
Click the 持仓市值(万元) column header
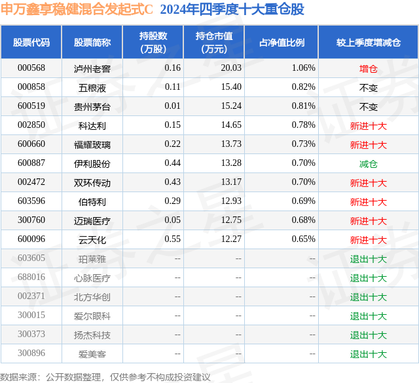(x=214, y=42)
